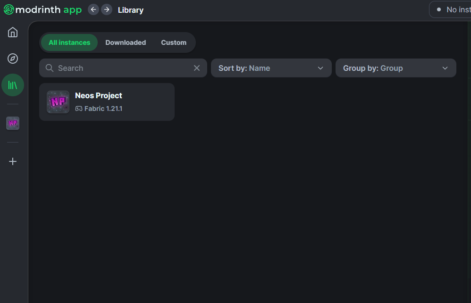
Task: Open the Discover content compass icon
Action: (13, 59)
